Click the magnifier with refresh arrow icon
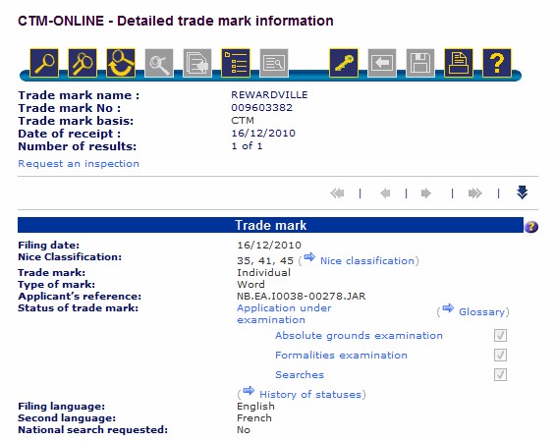Screen dimensions: 555x441 [121, 63]
